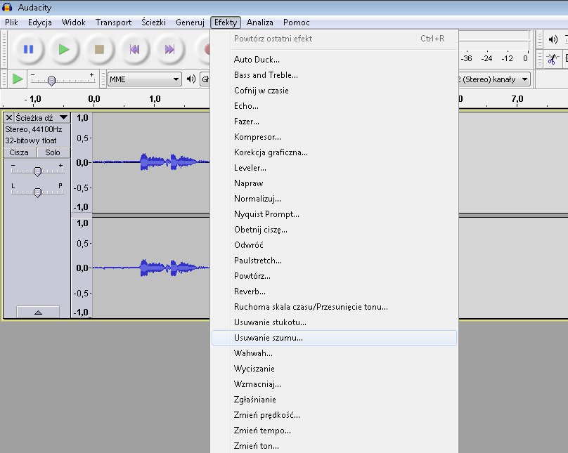Image resolution: width=568 pixels, height=453 pixels.
Task: Select the trim scissors tool icon
Action: [551, 58]
